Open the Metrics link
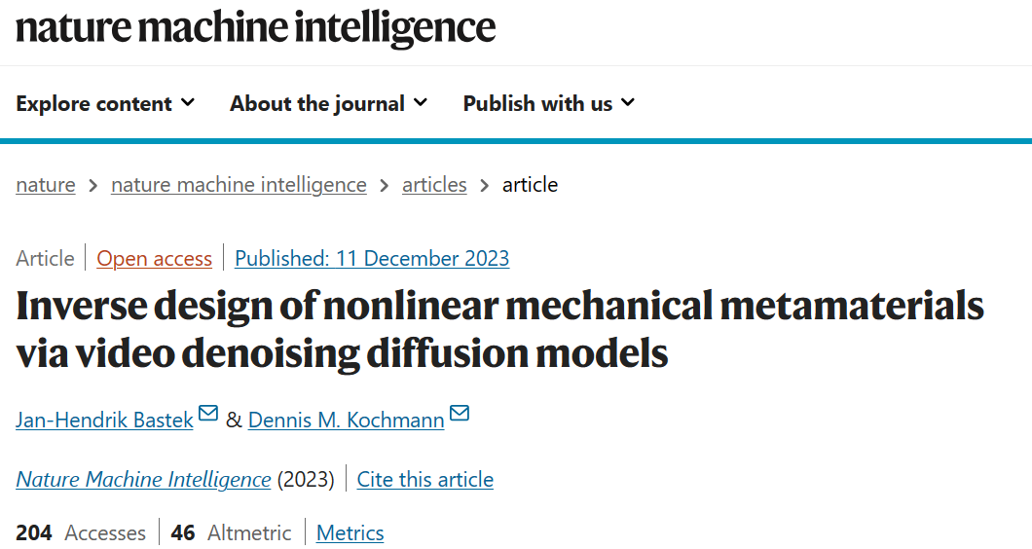 [350, 532]
